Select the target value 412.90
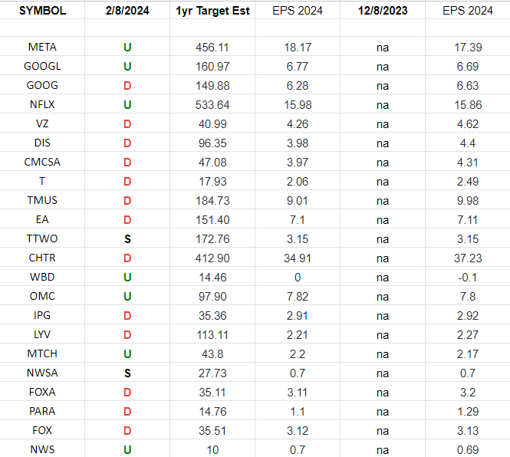Image resolution: width=510 pixels, height=457 pixels. (212, 258)
